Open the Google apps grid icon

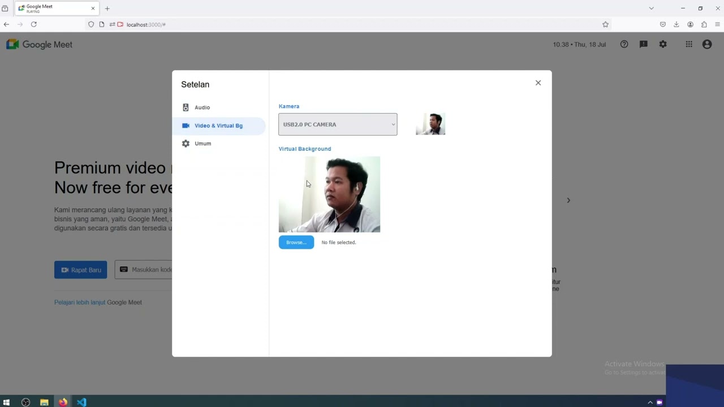point(689,44)
